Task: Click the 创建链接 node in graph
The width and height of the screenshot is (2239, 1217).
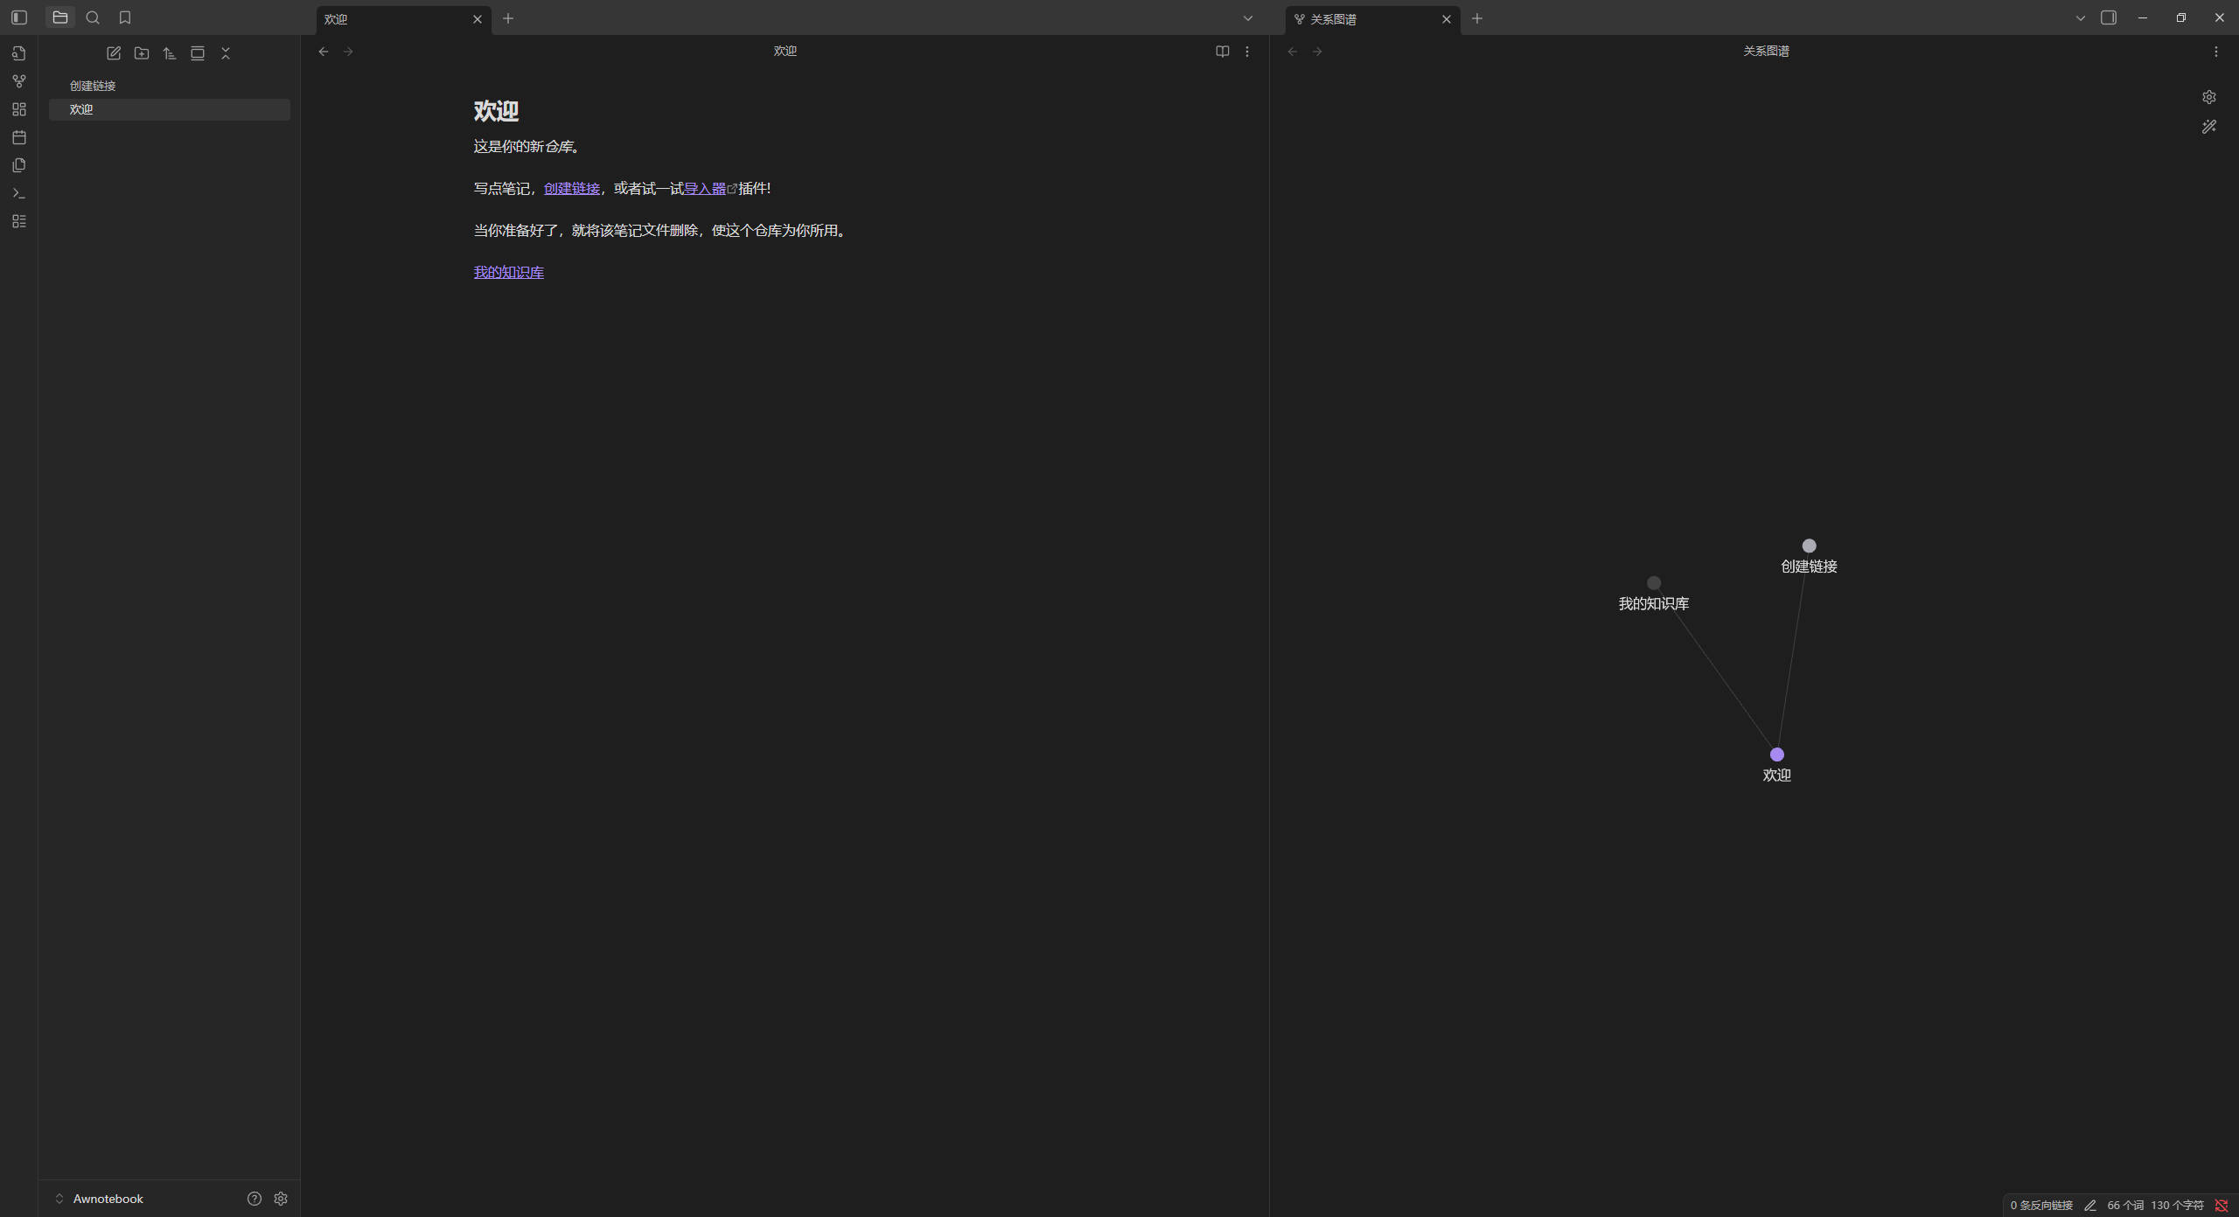Action: tap(1809, 546)
